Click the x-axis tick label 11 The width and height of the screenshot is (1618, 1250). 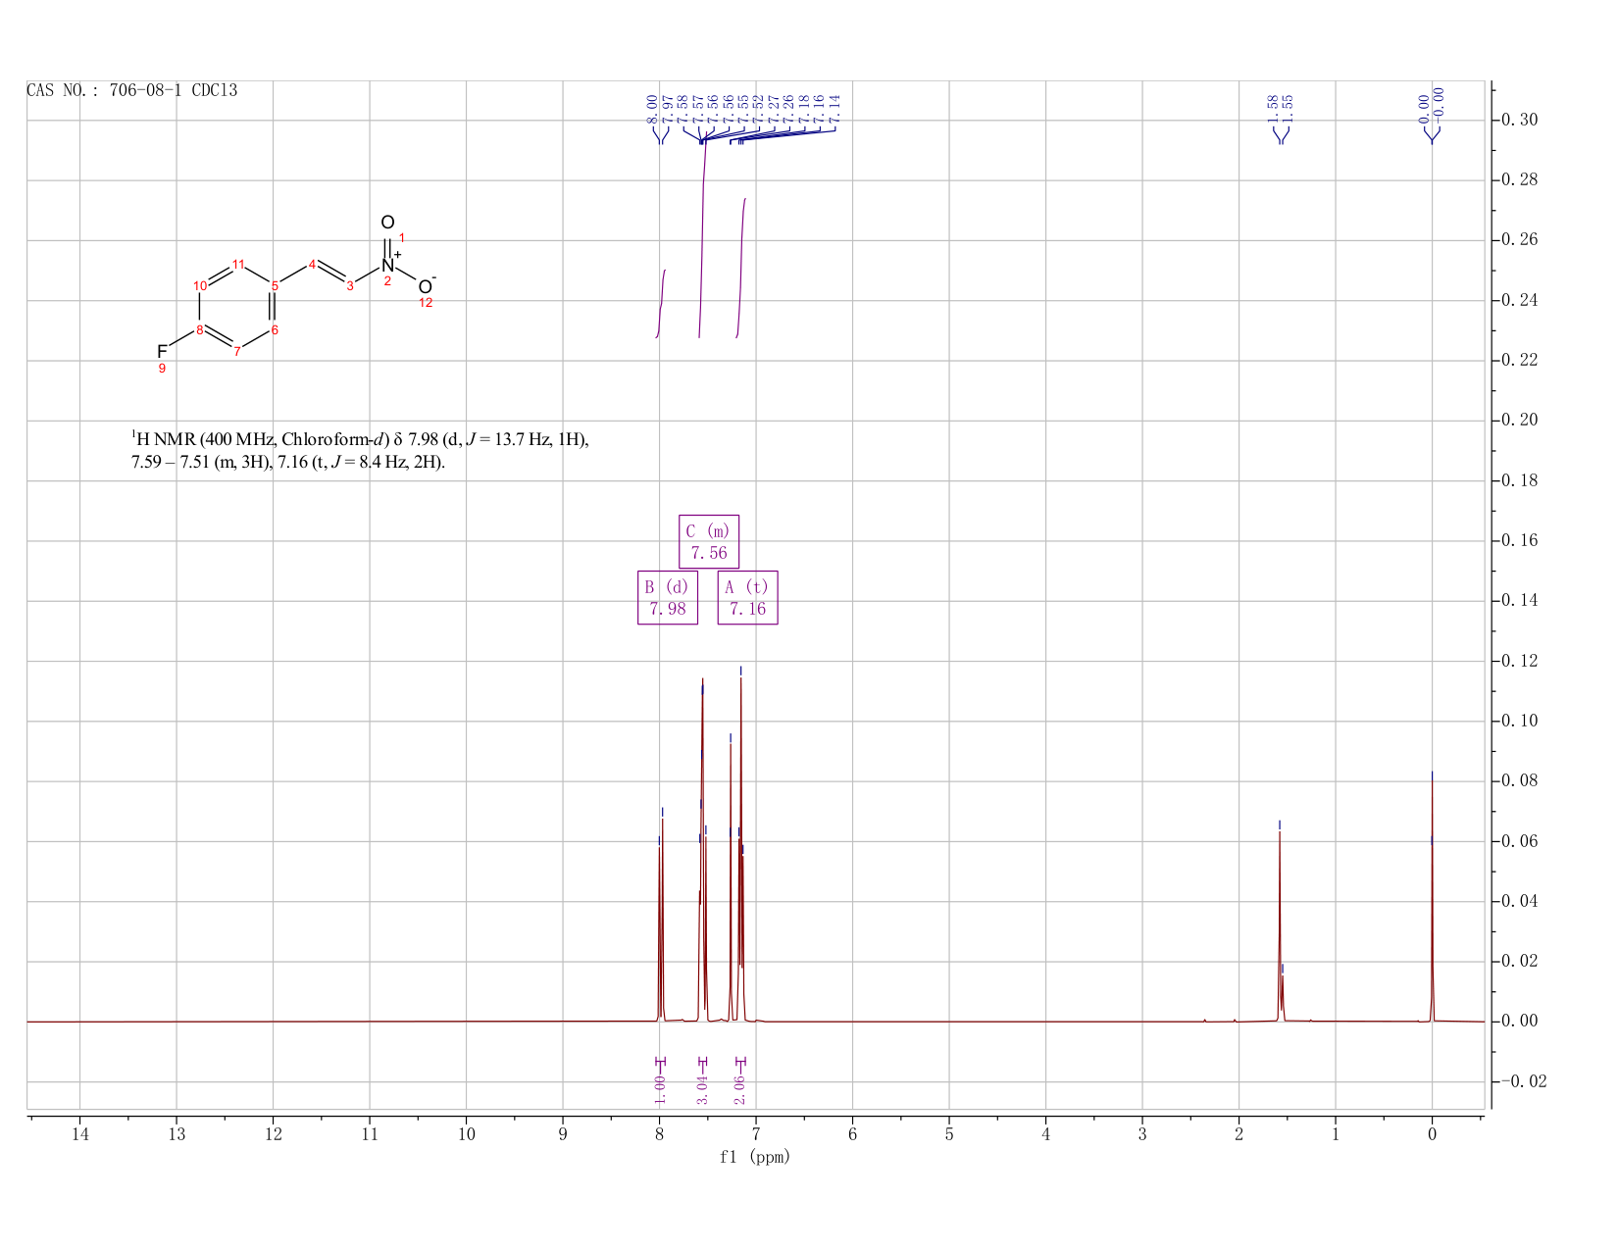click(x=370, y=1134)
